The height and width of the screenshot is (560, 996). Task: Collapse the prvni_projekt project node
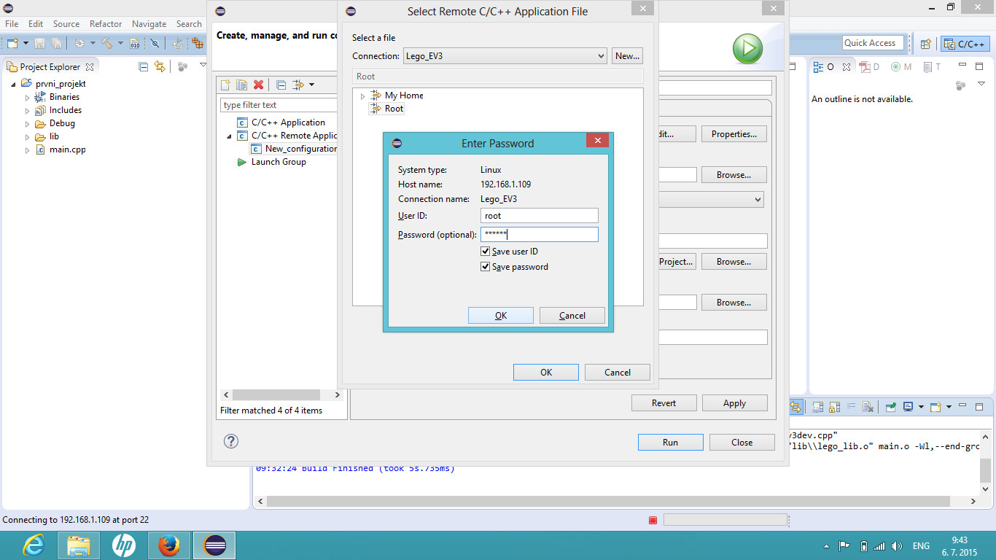tap(14, 85)
